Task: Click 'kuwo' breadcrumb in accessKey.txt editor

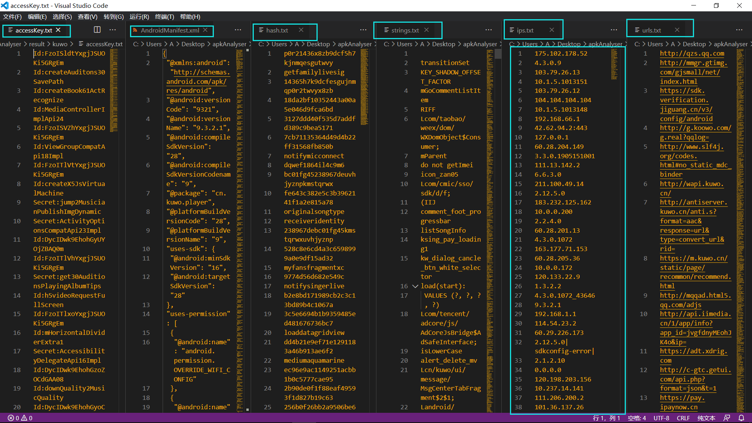Action: coord(60,44)
